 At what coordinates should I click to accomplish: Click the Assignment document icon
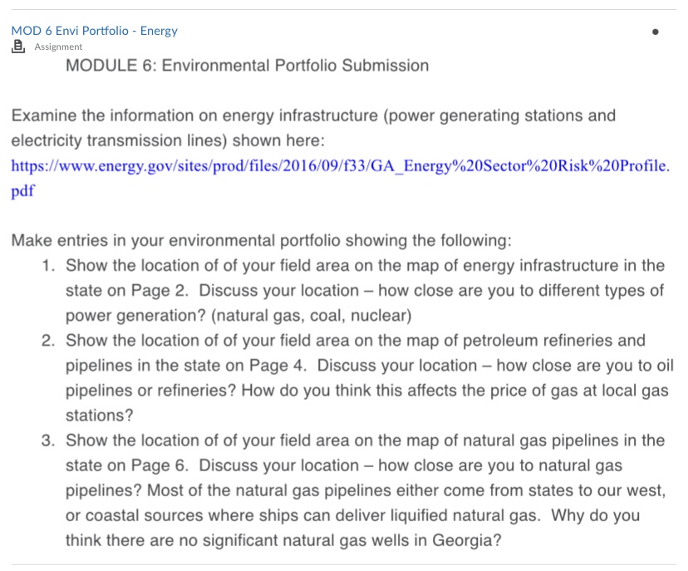(x=17, y=47)
